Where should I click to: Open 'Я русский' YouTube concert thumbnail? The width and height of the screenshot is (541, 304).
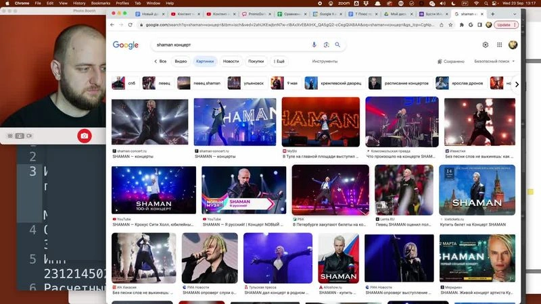[244, 191]
